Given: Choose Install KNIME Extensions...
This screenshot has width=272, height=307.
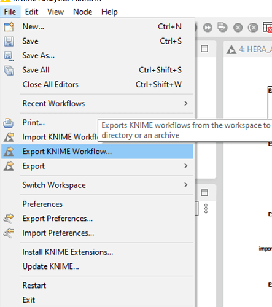Looking at the screenshot, I should pos(97,252).
